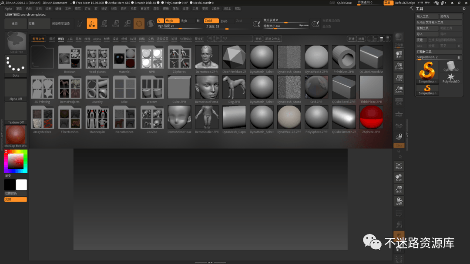
Task: Toggle the M material-only button
Action: coord(198,21)
